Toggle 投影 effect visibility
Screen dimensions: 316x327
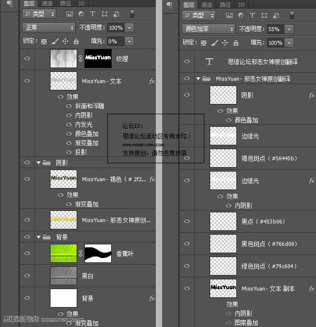click(69, 152)
